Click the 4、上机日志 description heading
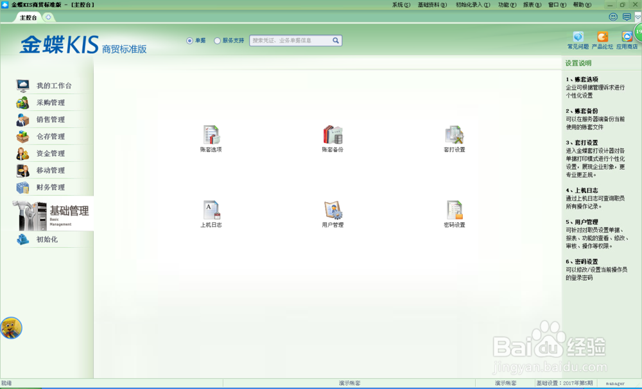Screen dimensions: 642x389 coord(582,191)
